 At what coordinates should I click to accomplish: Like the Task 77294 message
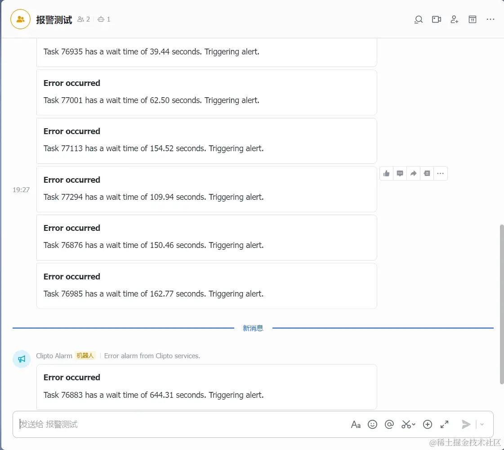386,173
